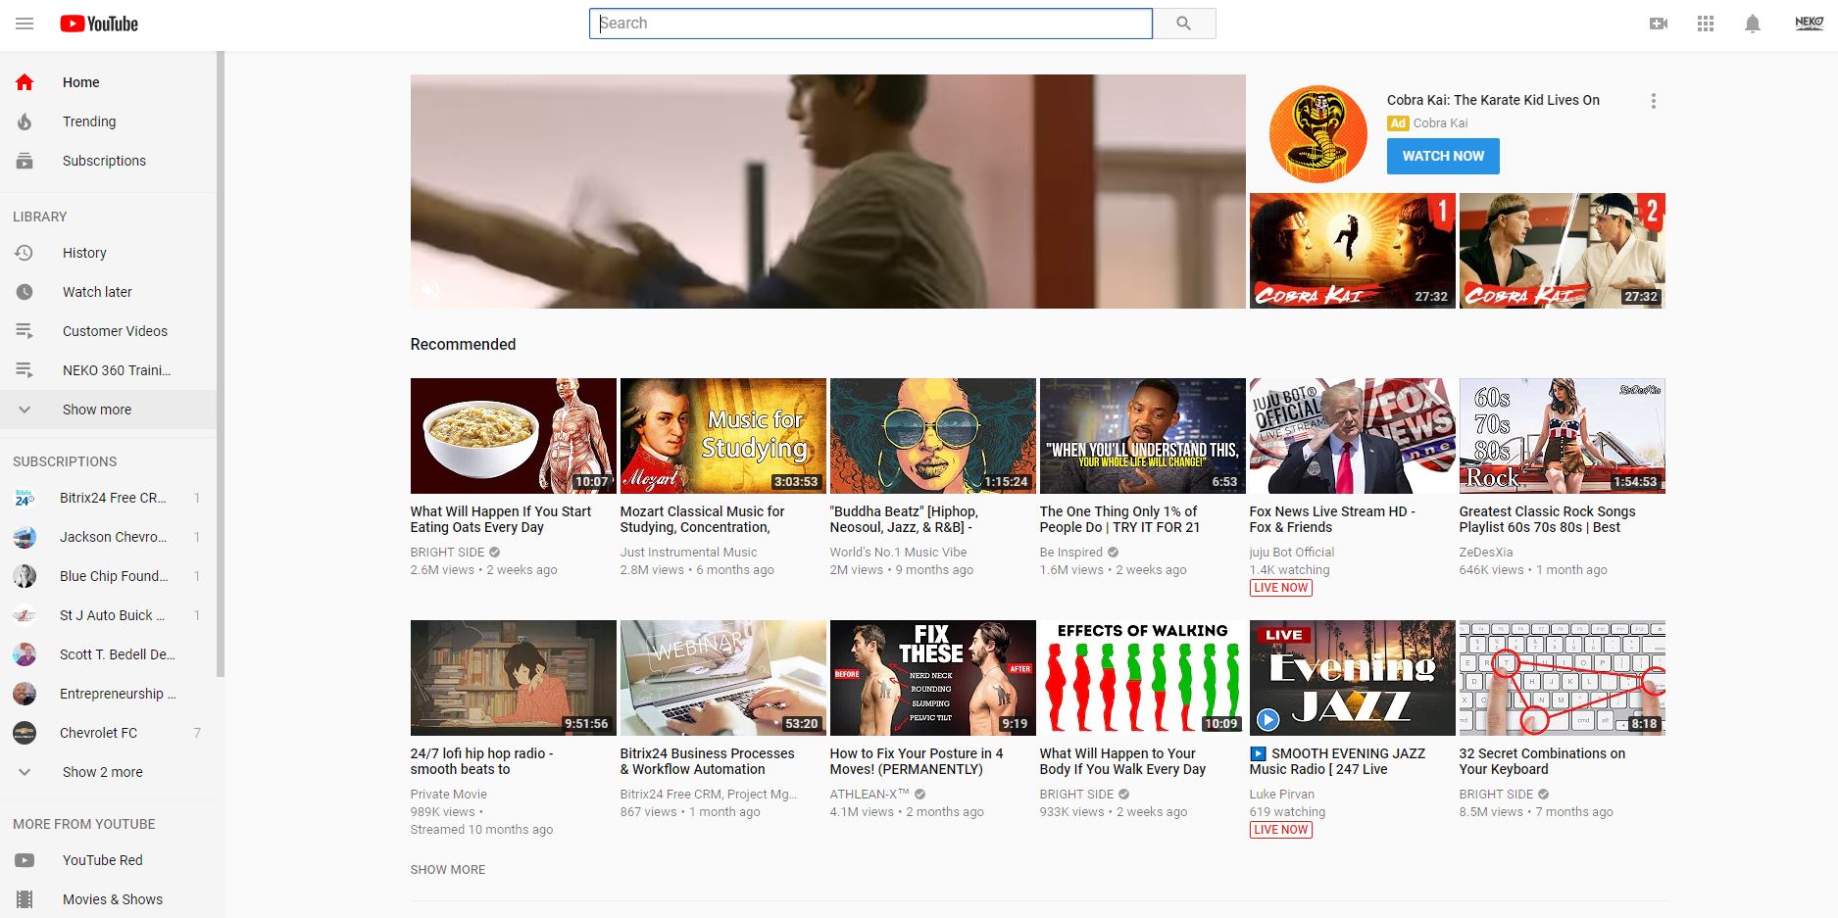The image size is (1838, 918).
Task: Expand Library with Show more
Action: (108, 410)
